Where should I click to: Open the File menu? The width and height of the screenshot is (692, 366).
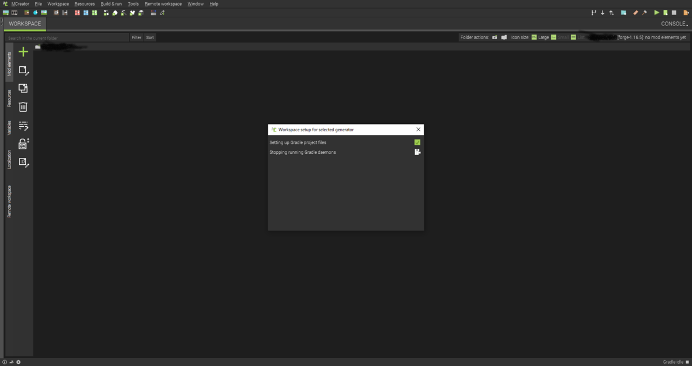(39, 4)
